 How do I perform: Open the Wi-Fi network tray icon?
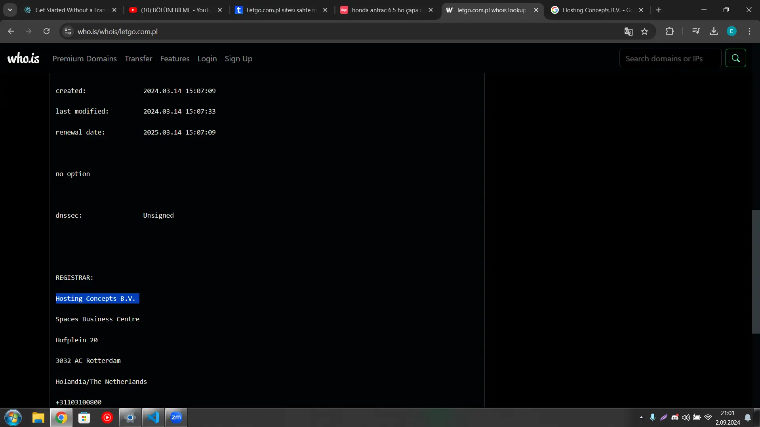[708, 418]
